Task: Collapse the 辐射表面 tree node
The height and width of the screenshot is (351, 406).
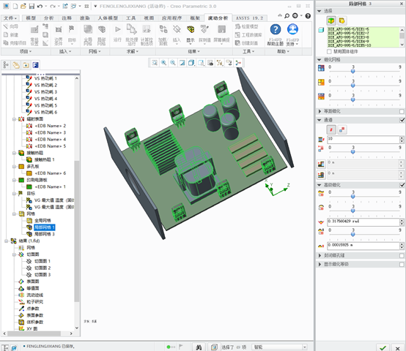Action: click(14, 119)
